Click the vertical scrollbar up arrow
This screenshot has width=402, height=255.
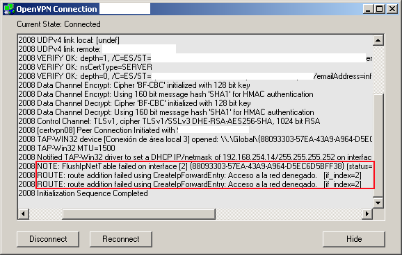coord(378,40)
